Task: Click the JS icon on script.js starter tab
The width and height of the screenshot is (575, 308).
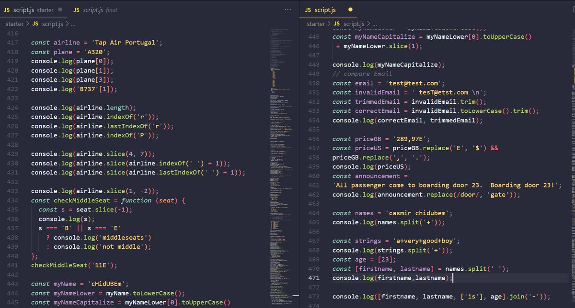Action: pos(7,10)
